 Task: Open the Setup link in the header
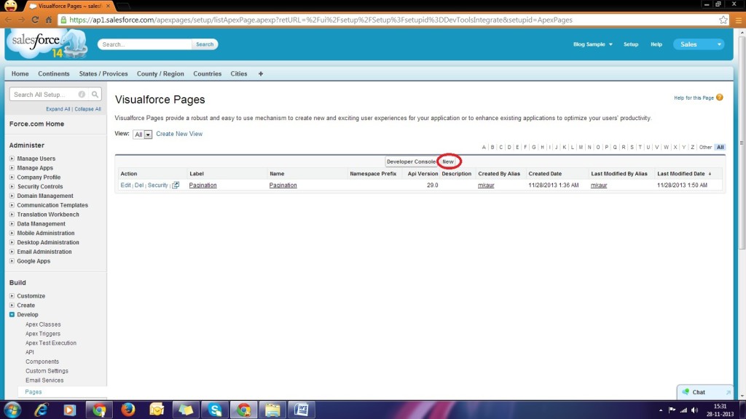(x=631, y=44)
